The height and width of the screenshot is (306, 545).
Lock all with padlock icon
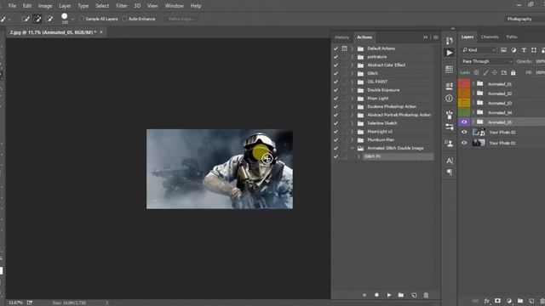point(513,72)
